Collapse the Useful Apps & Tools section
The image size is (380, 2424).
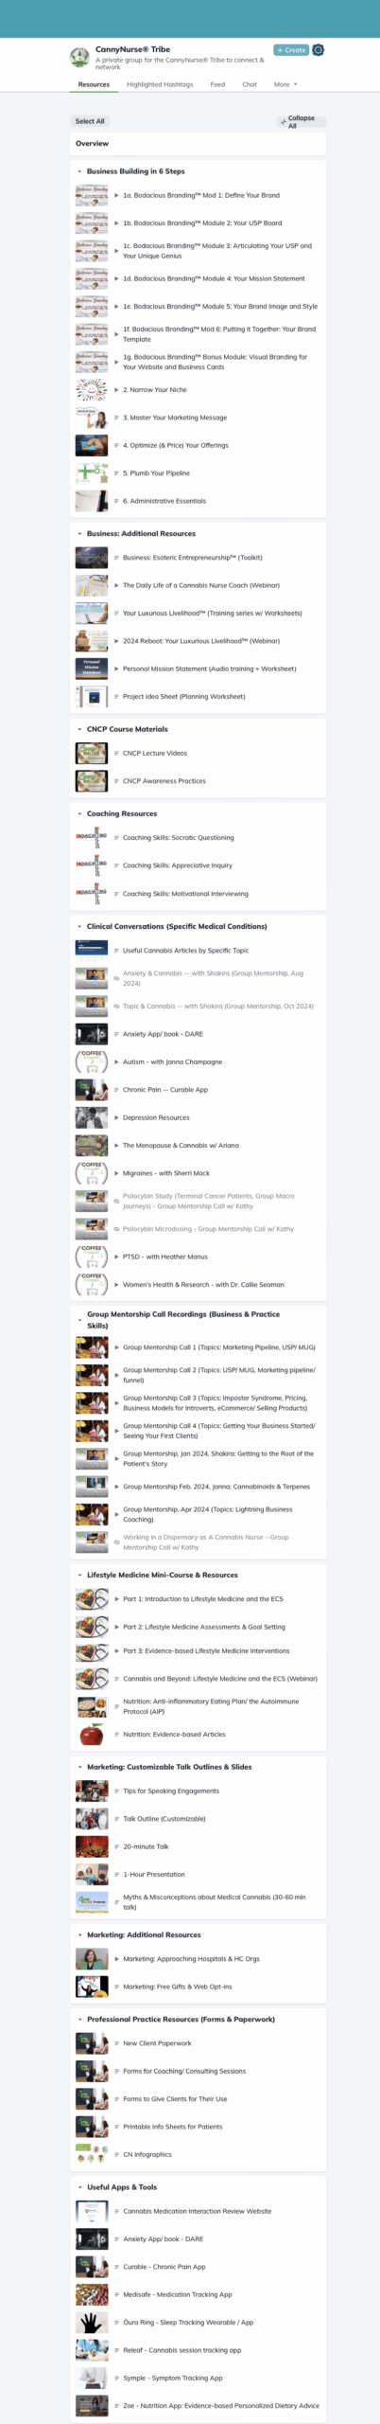tap(79, 2187)
